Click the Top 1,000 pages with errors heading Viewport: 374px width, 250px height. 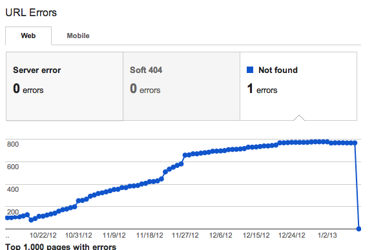click(x=61, y=247)
